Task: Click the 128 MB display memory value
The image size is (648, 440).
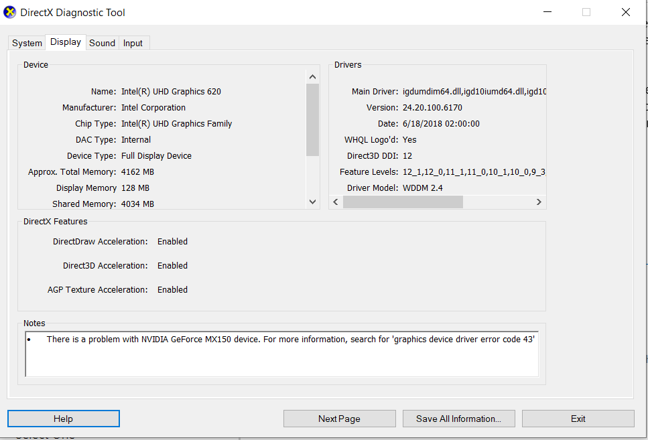Action: point(135,188)
